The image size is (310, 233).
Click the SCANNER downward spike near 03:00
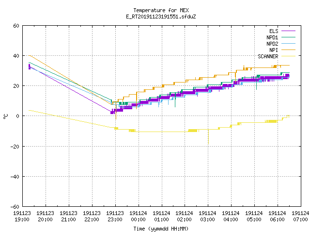pos(208,137)
